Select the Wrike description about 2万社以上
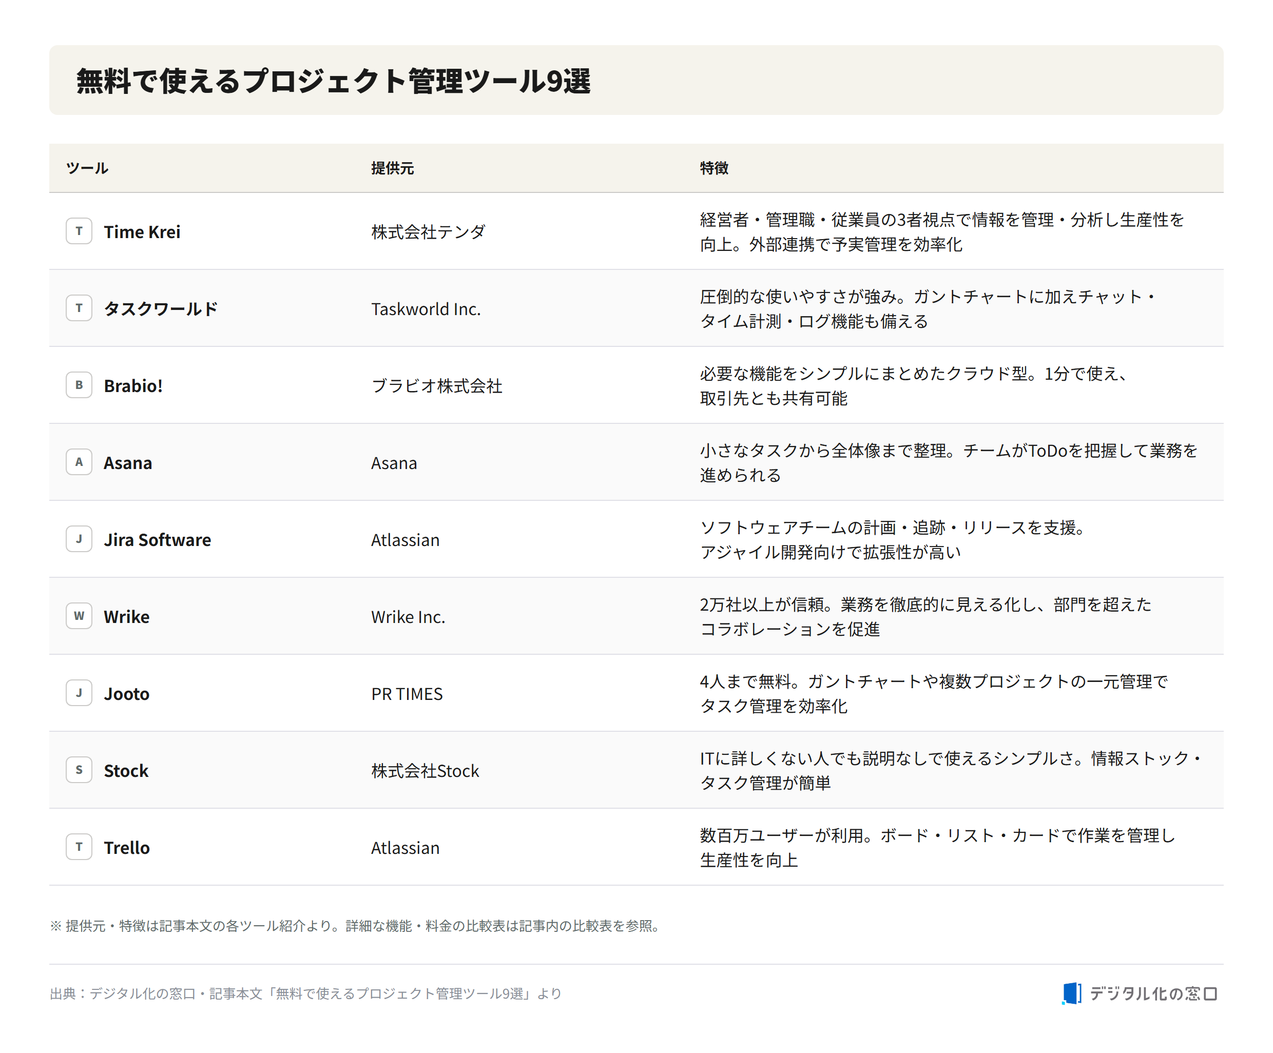The width and height of the screenshot is (1273, 1053). [x=925, y=616]
